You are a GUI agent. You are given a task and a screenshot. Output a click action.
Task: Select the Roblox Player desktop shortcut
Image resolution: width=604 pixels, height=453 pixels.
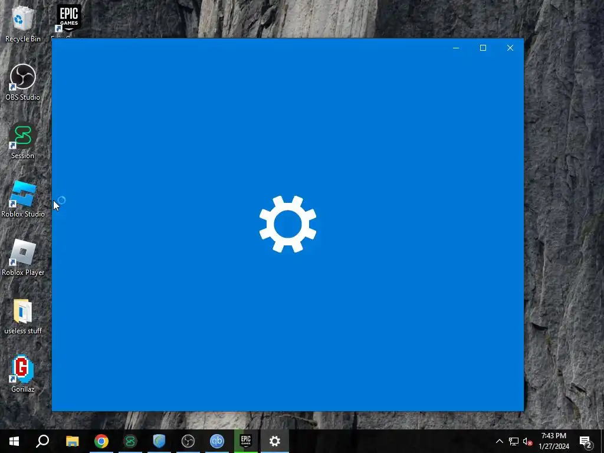coord(23,257)
